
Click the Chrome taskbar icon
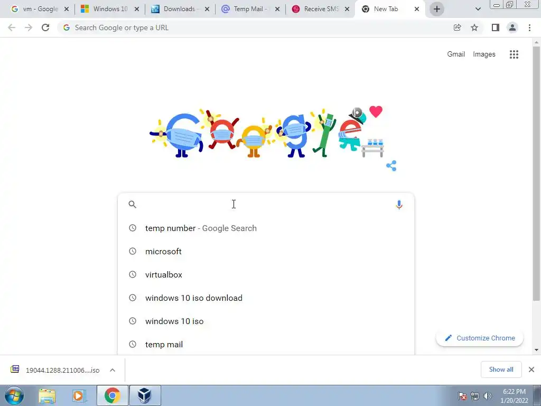point(113,395)
